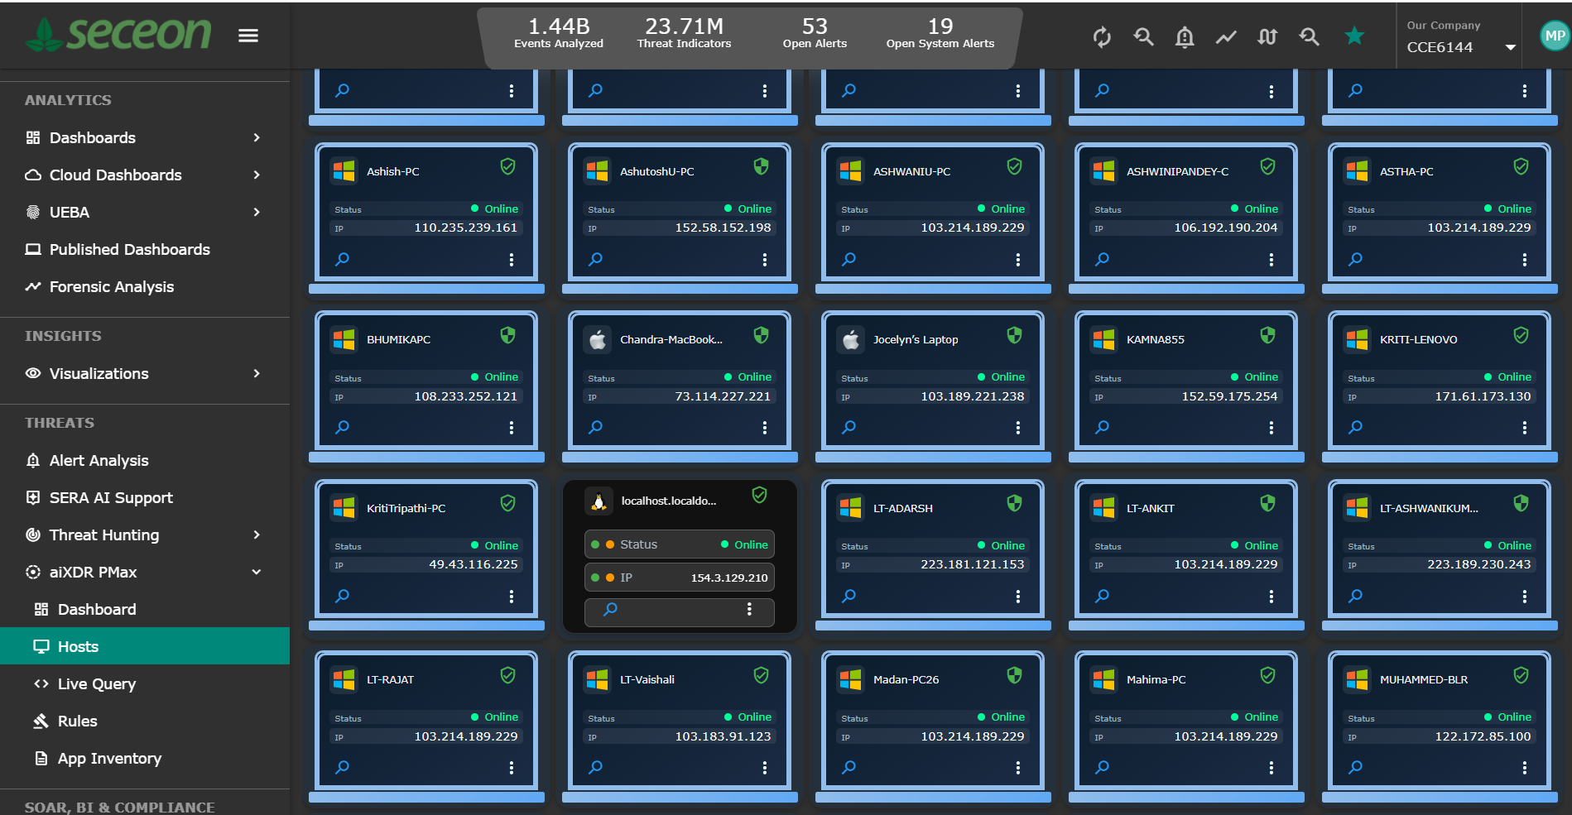Viewport: 1572px width, 815px height.
Task: Click the teal star favorites icon
Action: pos(1354,36)
